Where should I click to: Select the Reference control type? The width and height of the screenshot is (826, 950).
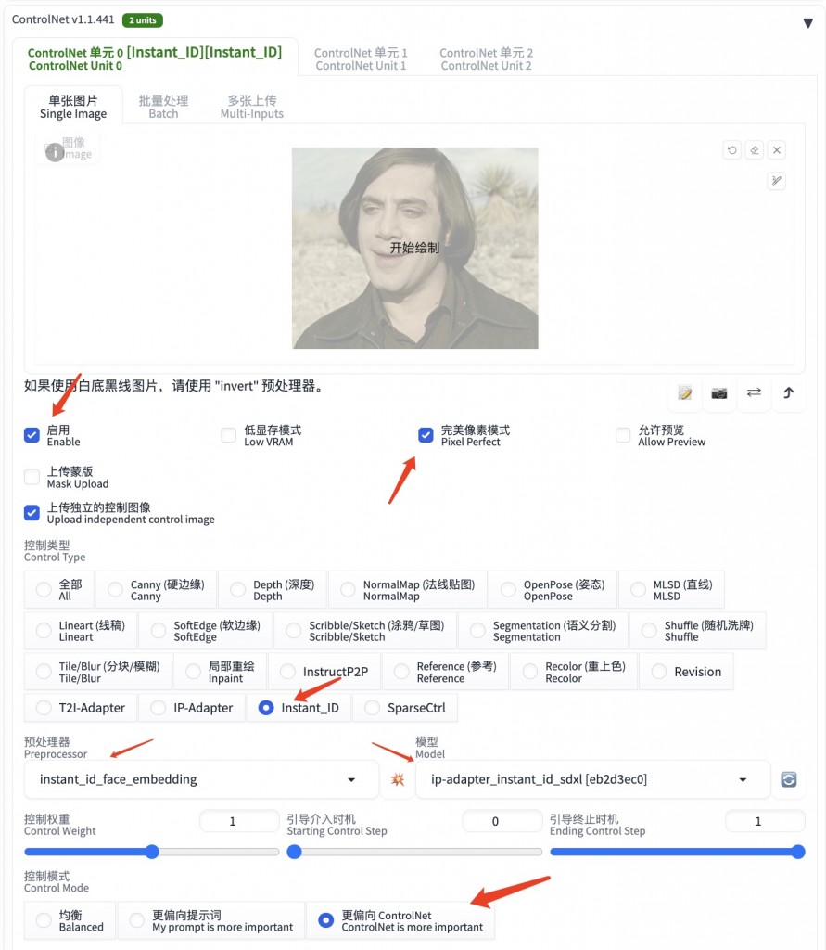(x=446, y=672)
